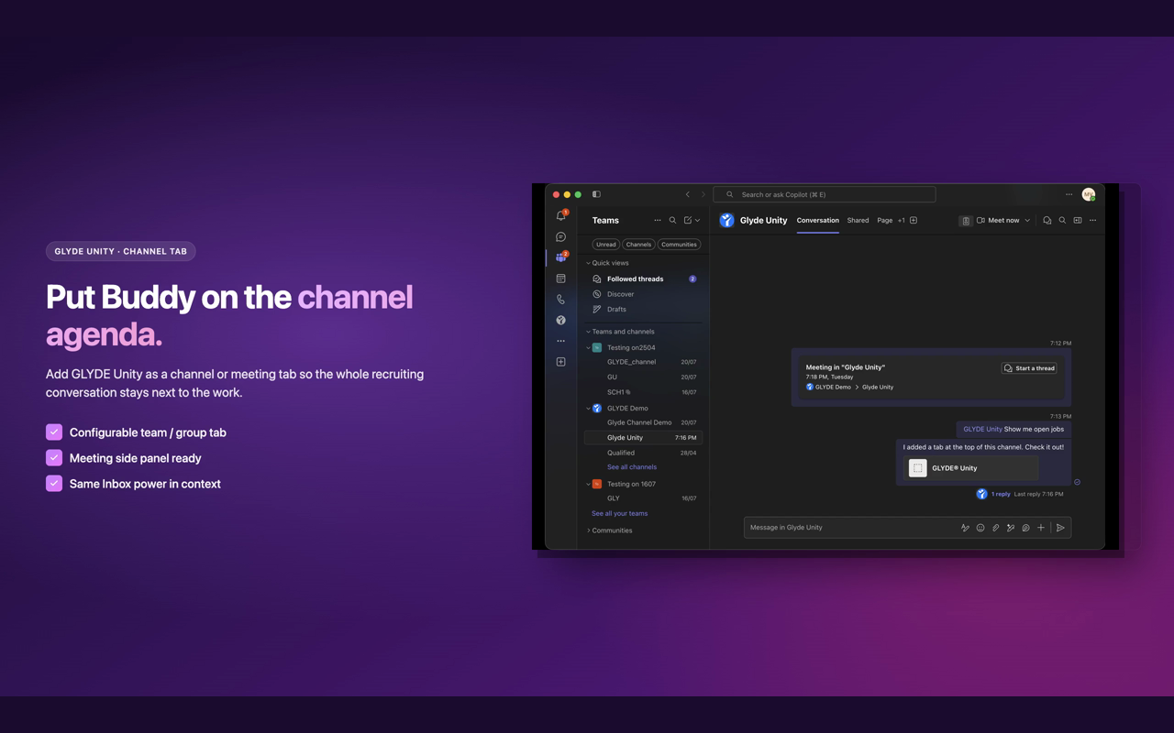Screen dimensions: 1174x733
Task: Expand the Communities section
Action: click(589, 531)
